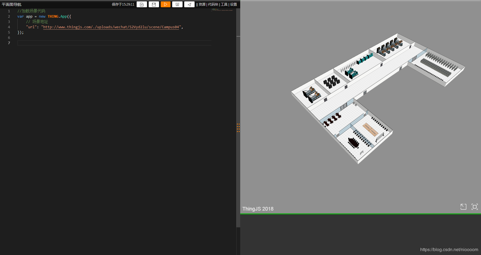Open the Campus04 scene URL link
The image size is (481, 255).
click(x=111, y=27)
